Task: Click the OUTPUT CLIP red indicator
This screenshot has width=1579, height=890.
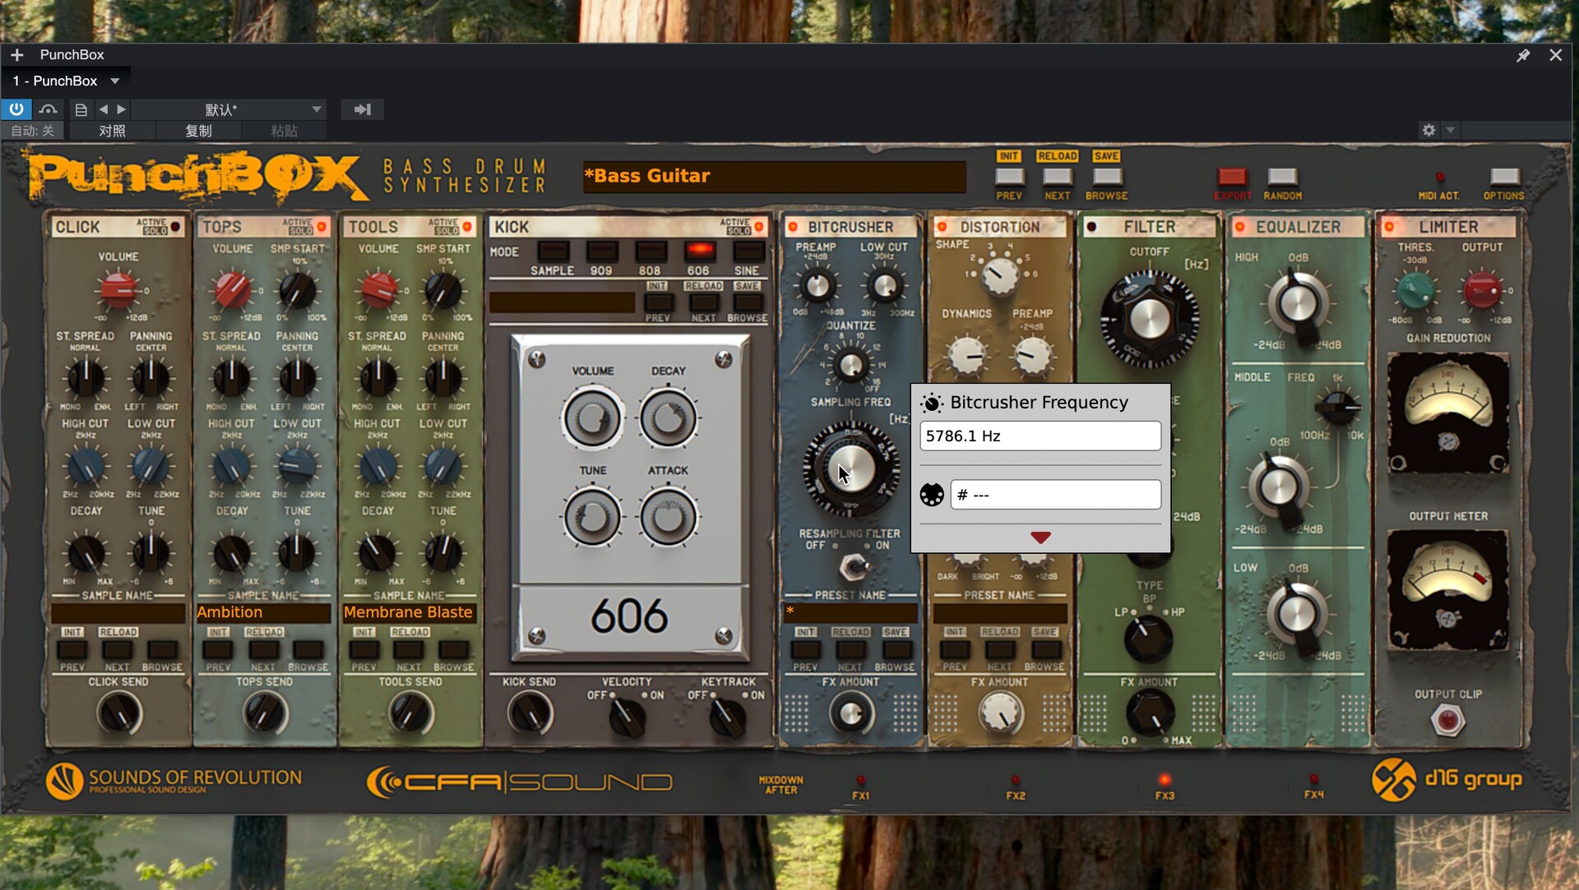Action: [1447, 721]
